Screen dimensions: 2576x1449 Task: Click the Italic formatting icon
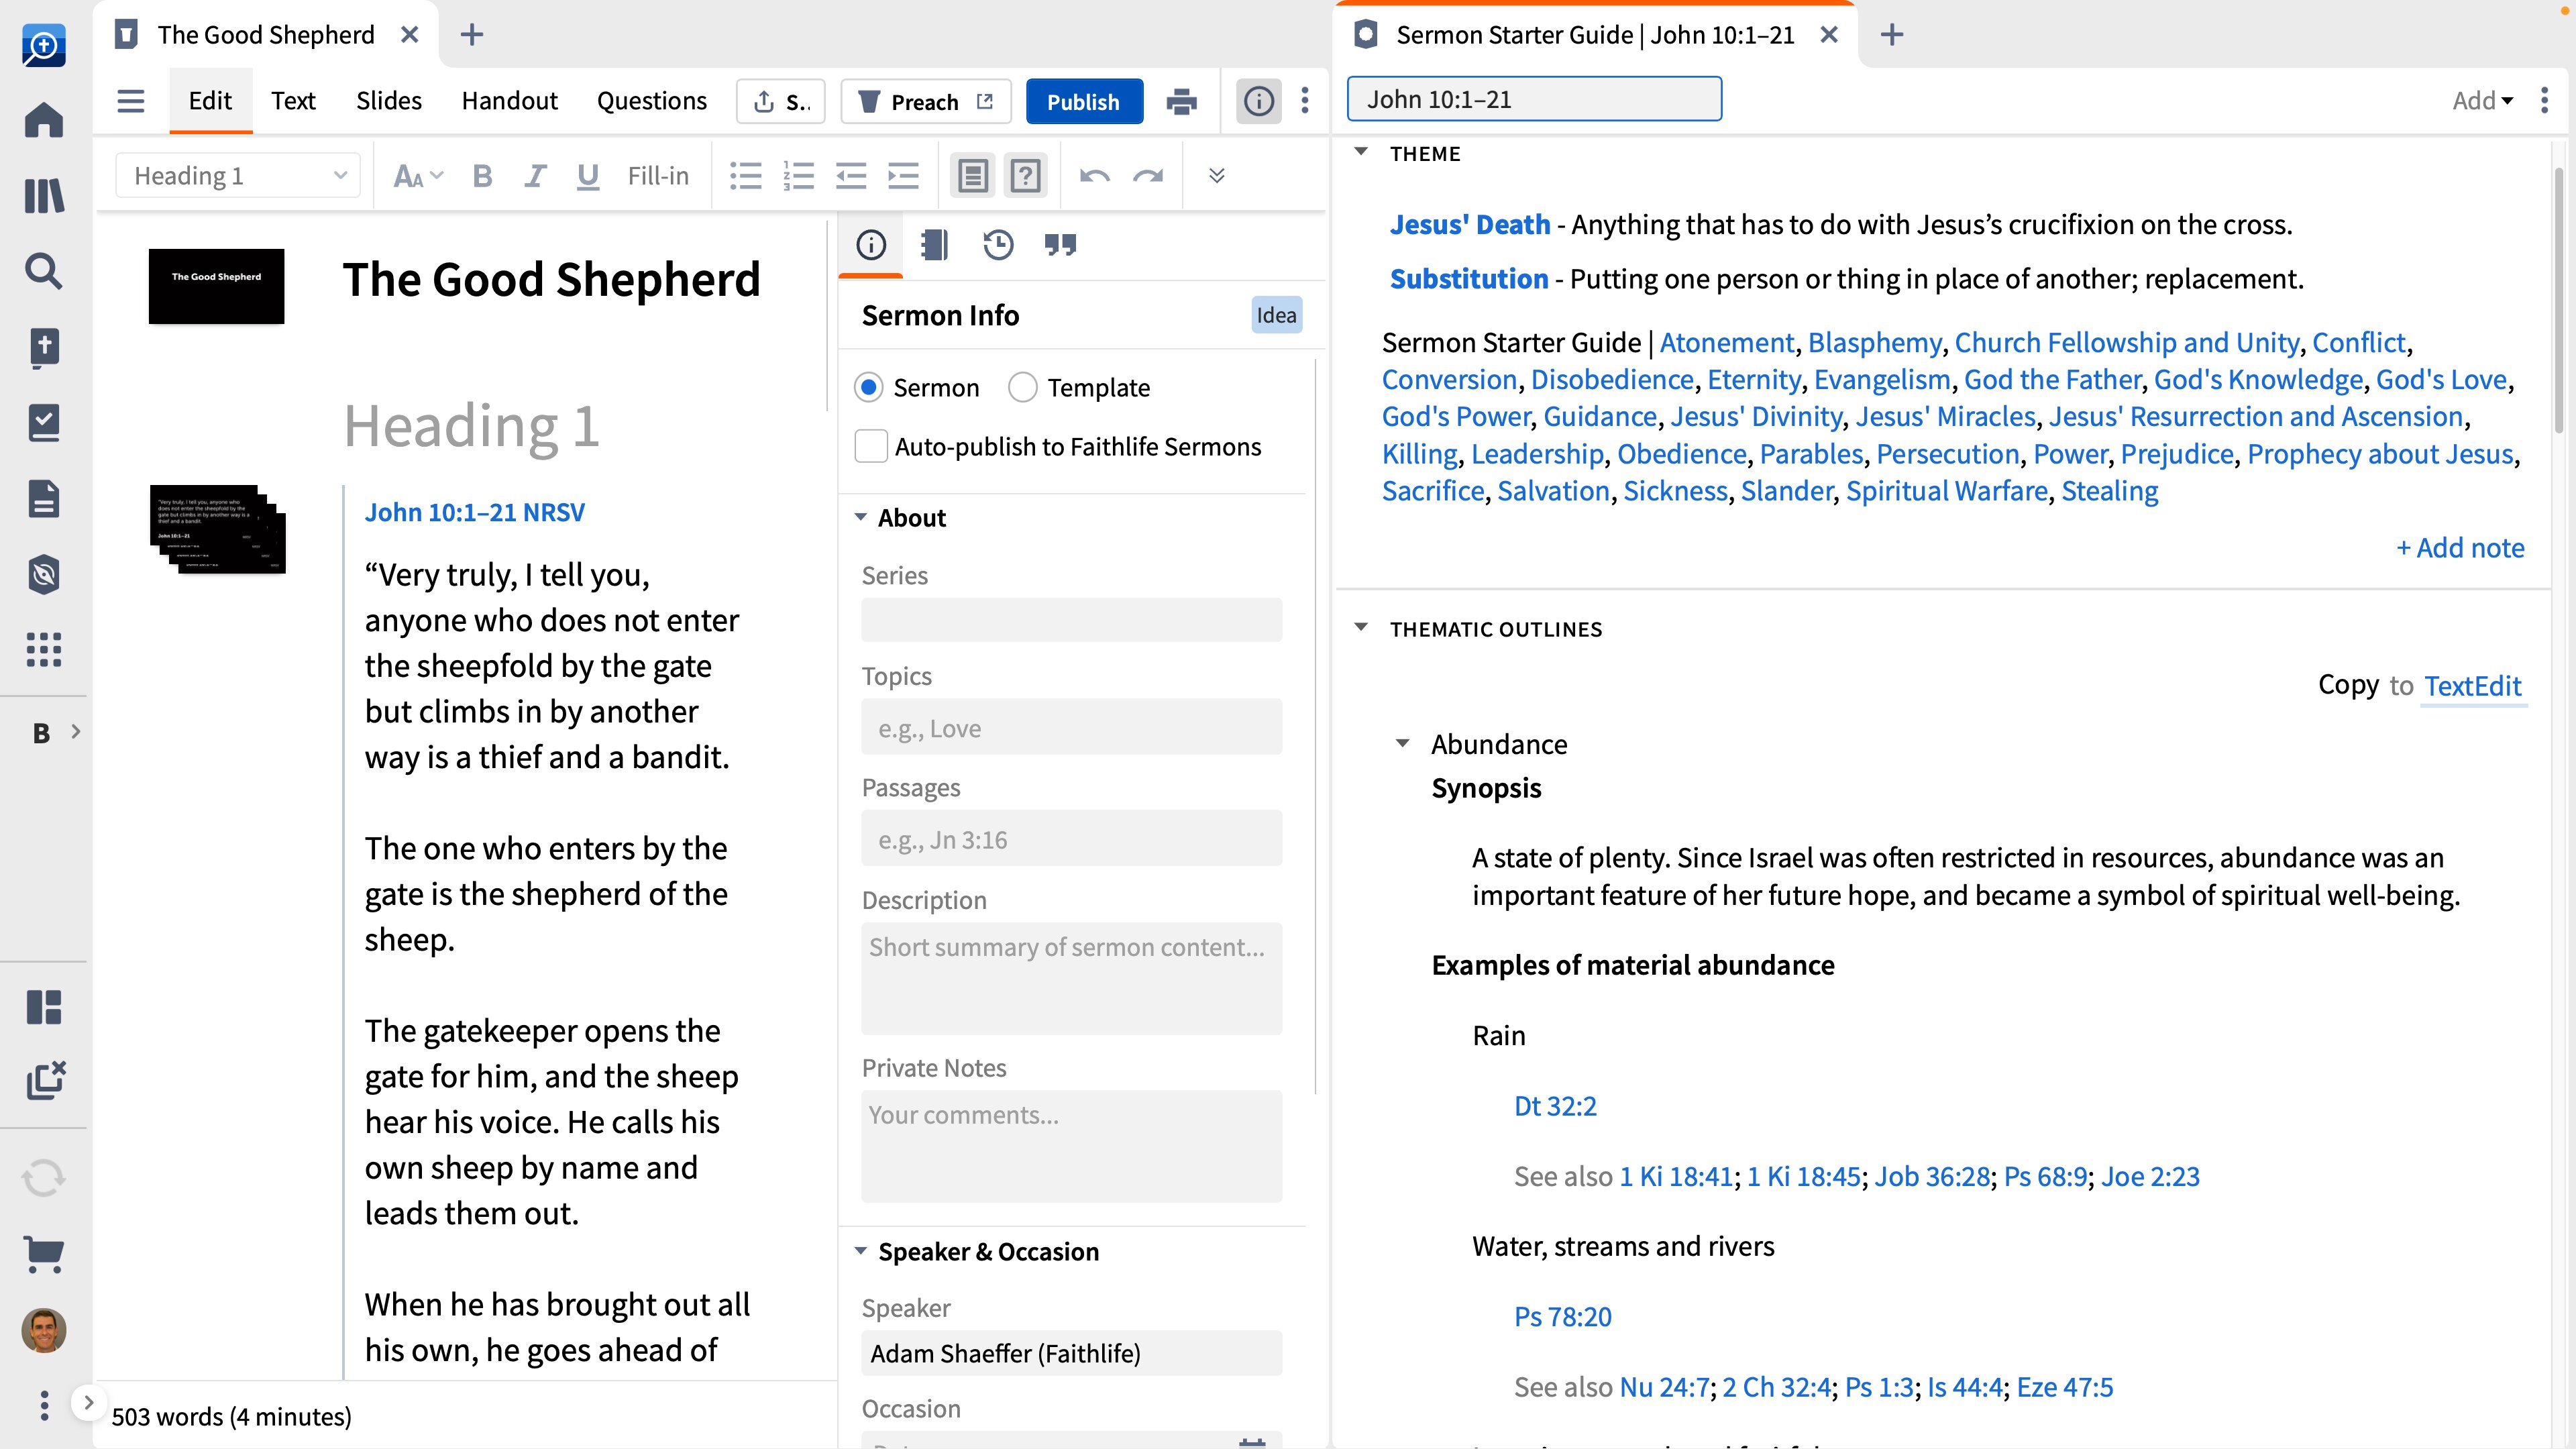click(x=535, y=176)
